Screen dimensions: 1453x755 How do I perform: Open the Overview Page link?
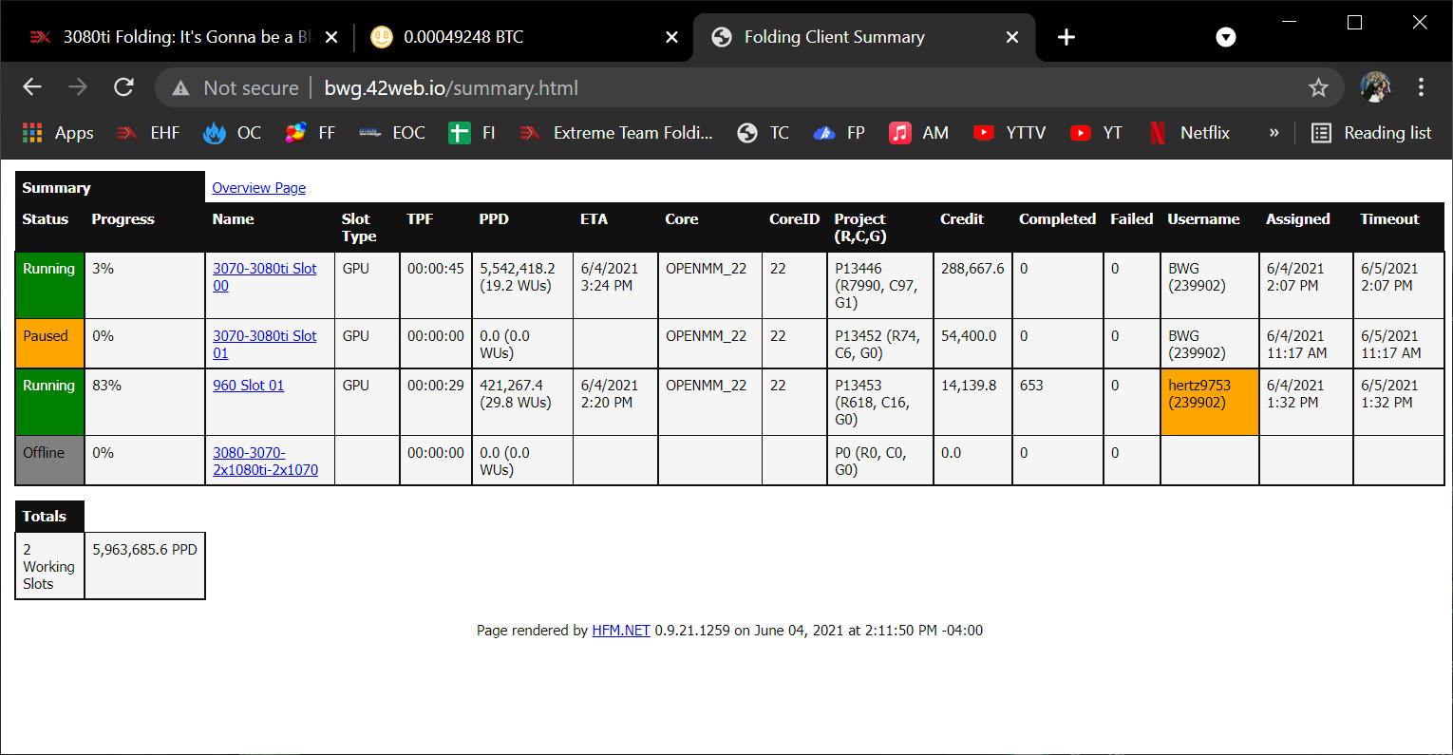[x=258, y=188]
